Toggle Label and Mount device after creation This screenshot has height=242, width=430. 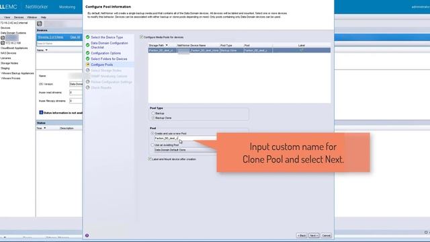150,159
